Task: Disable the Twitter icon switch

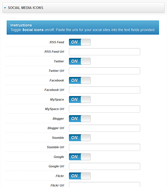Action: (80, 61)
